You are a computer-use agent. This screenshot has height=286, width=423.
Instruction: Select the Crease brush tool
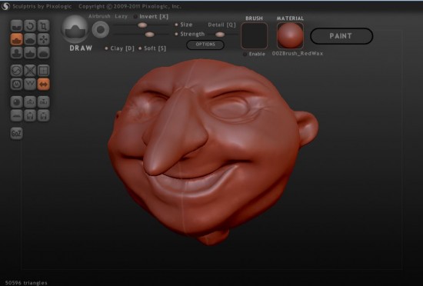coord(16,26)
